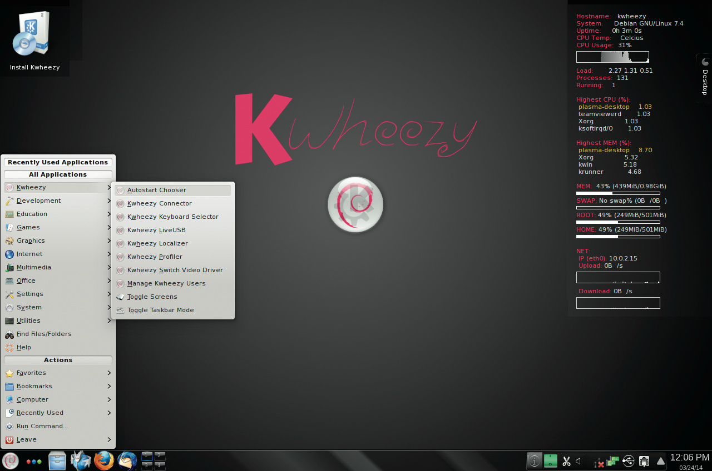Expand the Settings submenu arrow
This screenshot has width=712, height=471.
pyautogui.click(x=110, y=294)
